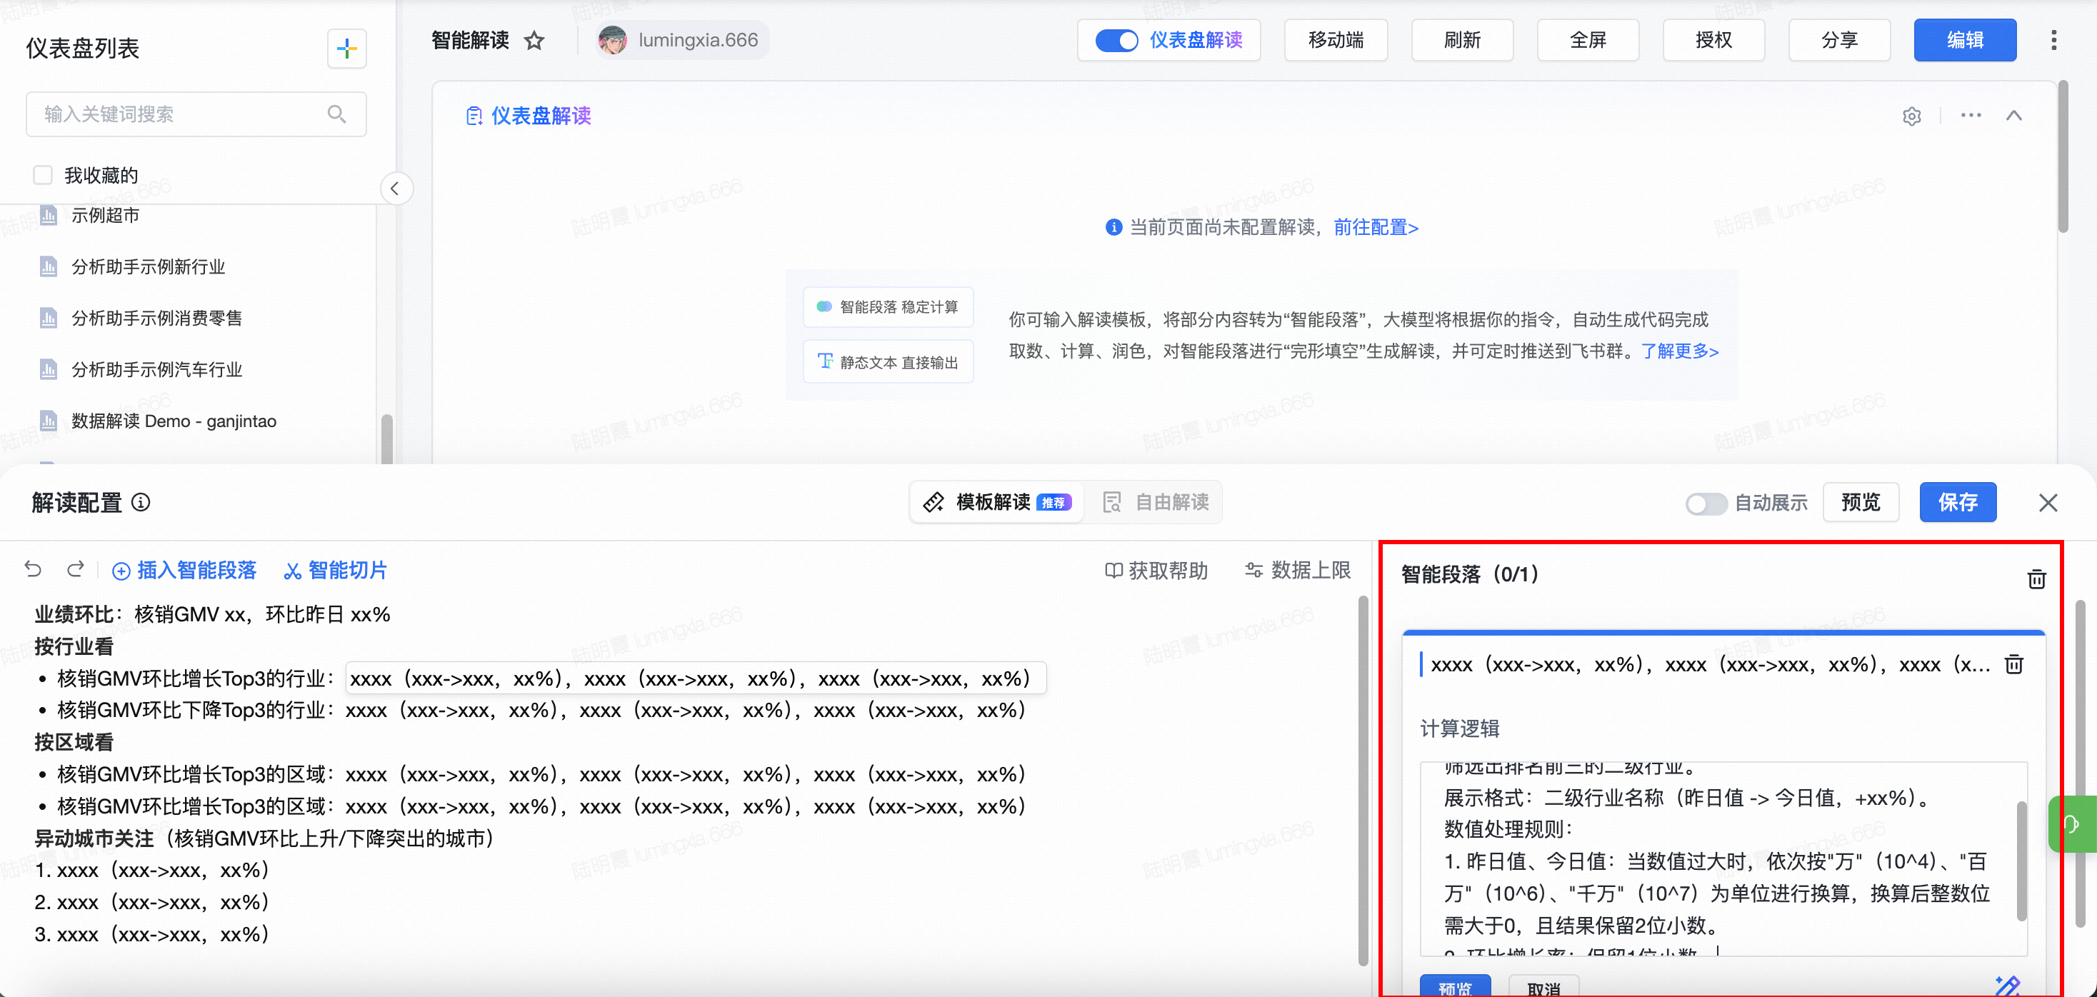2097x997 pixels.
Task: Collapse the dashboard interpretation panel with its chevron
Action: pos(2013,116)
